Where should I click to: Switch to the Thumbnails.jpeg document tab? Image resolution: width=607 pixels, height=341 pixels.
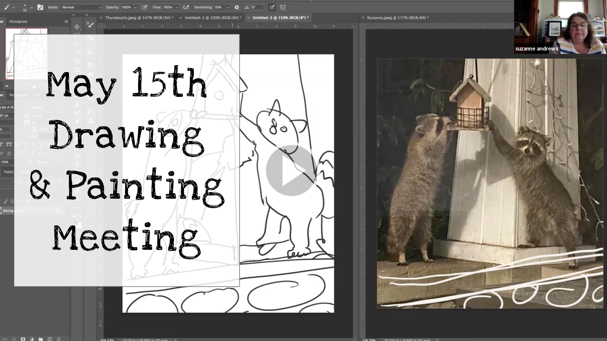[139, 18]
